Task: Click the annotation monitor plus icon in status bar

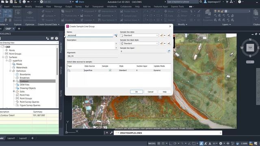Action: point(228,143)
